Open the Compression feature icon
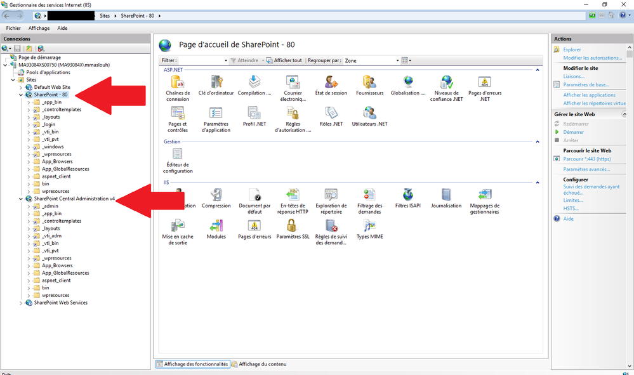 pos(216,199)
